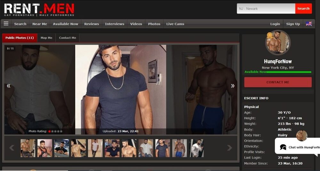Click the language flag icon

tap(309, 24)
